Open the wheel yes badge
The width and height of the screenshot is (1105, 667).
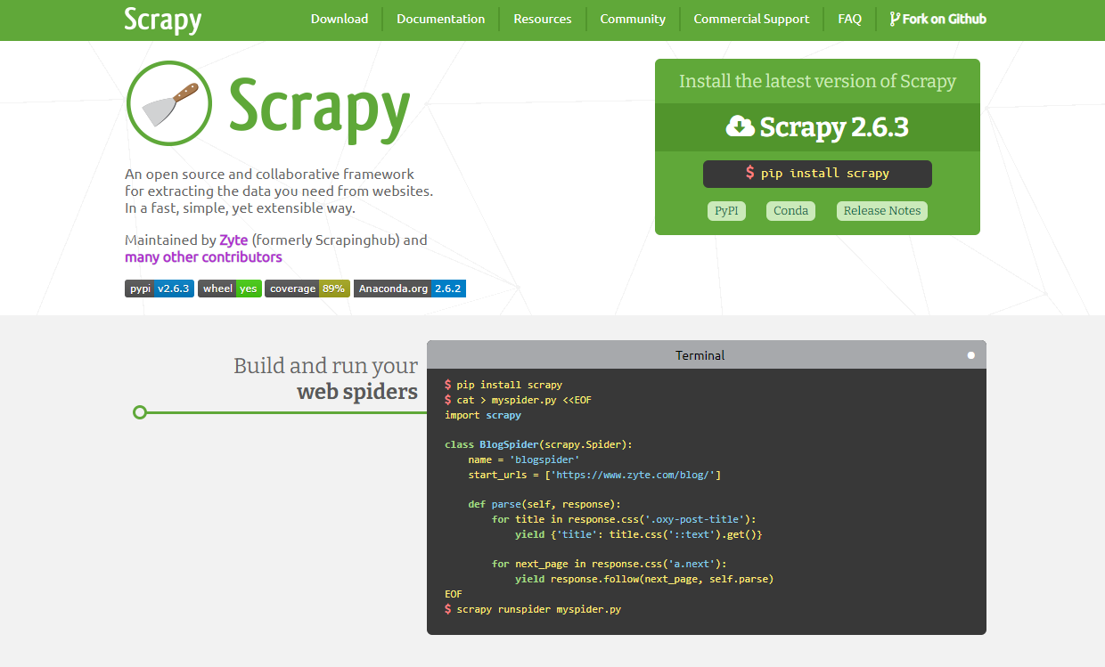pyautogui.click(x=230, y=289)
